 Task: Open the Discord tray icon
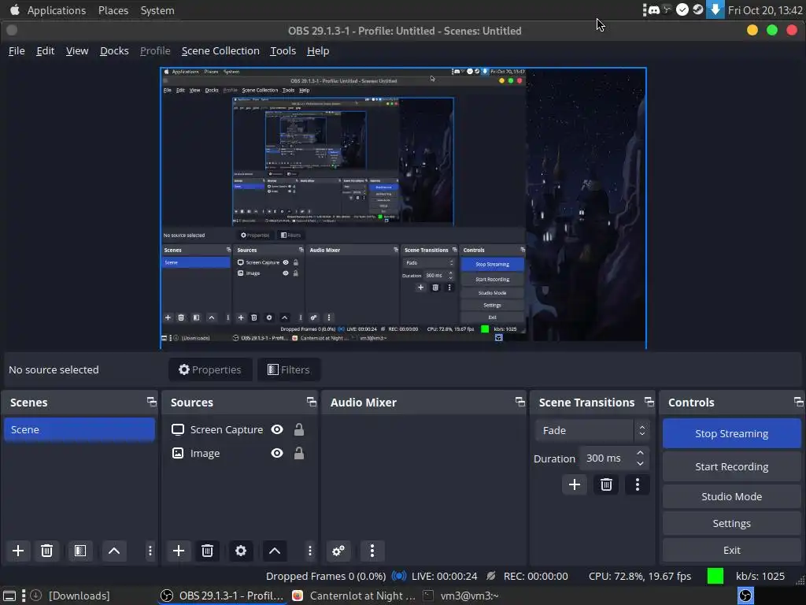tap(654, 9)
